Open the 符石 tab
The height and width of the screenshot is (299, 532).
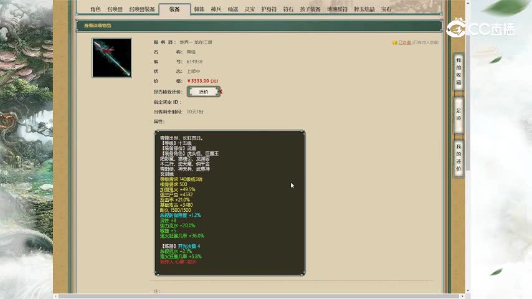(288, 9)
